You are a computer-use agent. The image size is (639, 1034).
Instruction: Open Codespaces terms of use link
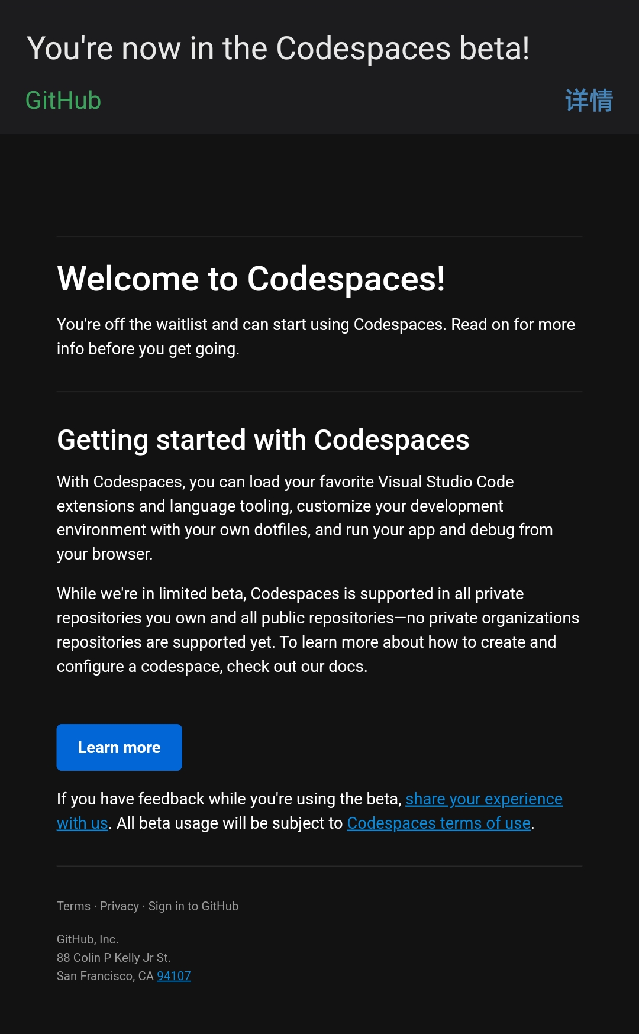point(438,823)
